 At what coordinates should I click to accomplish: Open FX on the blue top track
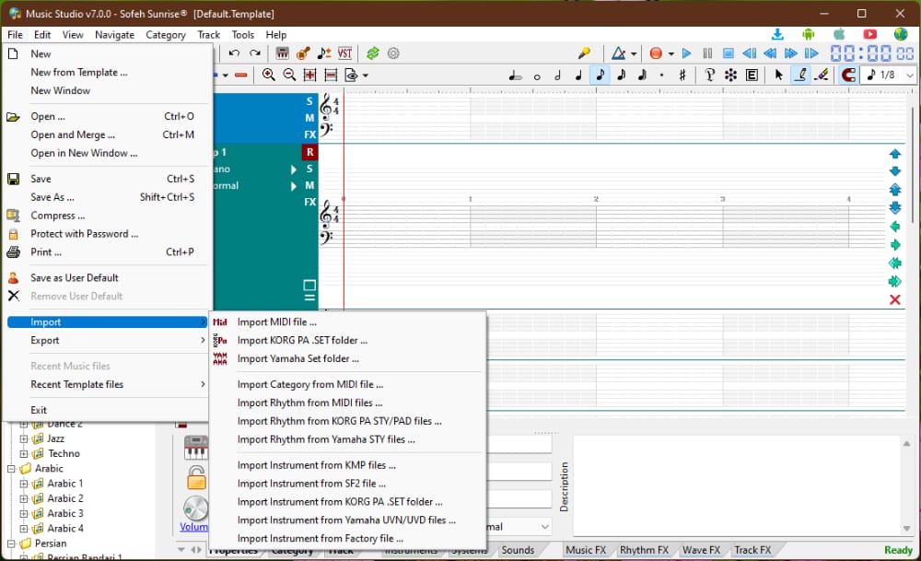pos(309,134)
